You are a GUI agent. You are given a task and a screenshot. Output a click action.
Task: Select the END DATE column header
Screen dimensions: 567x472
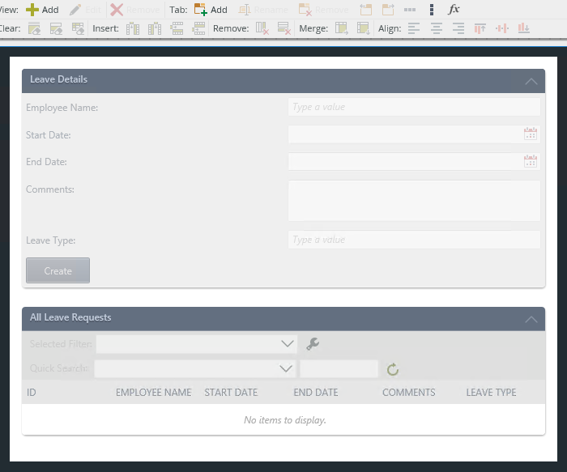(316, 393)
